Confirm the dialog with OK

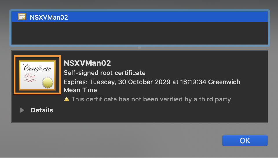coord(245,140)
